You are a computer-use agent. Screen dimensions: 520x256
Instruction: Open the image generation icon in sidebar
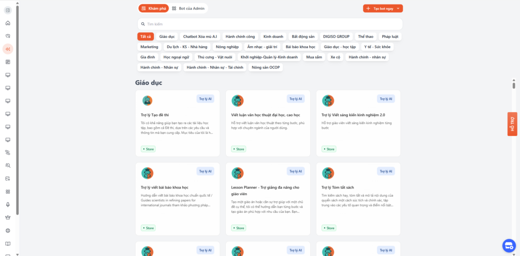8,178
